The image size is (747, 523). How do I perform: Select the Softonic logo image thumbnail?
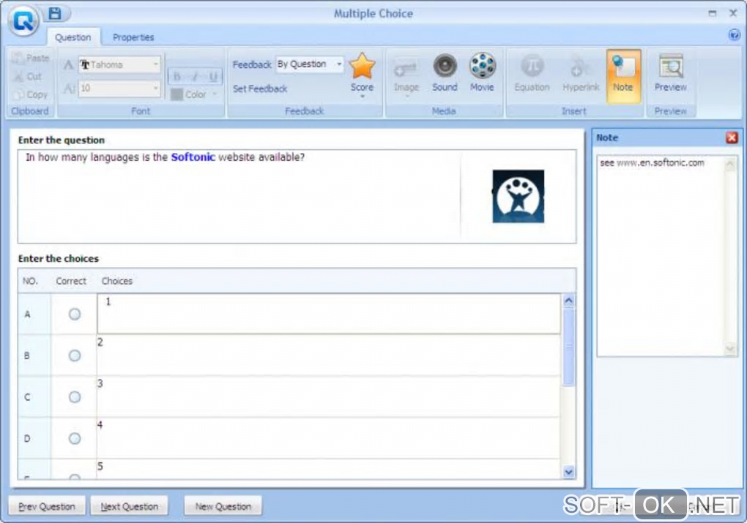[519, 196]
